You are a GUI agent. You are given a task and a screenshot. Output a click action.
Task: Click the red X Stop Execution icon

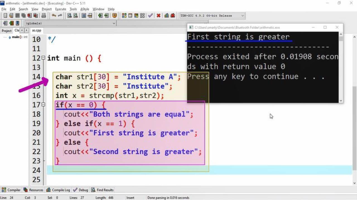(x=158, y=16)
